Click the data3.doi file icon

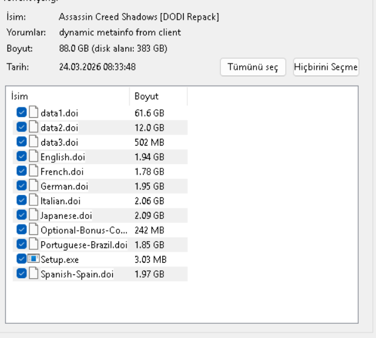33,141
